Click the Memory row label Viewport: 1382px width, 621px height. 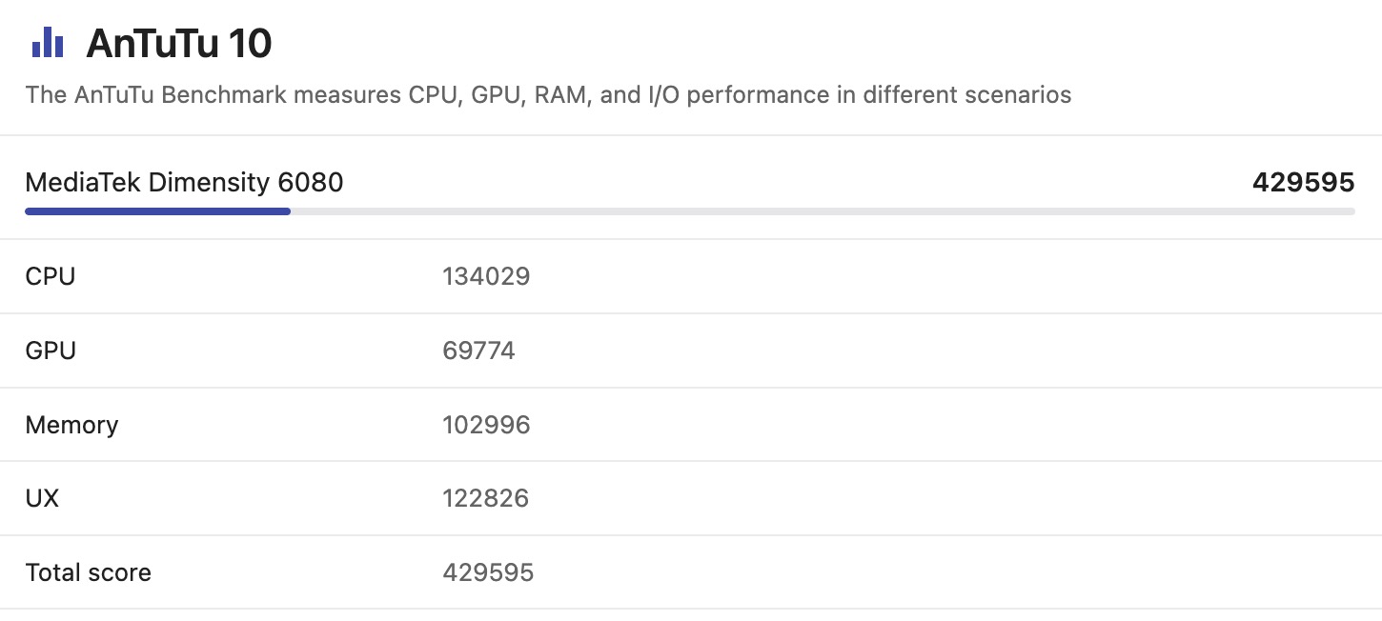coord(71,425)
